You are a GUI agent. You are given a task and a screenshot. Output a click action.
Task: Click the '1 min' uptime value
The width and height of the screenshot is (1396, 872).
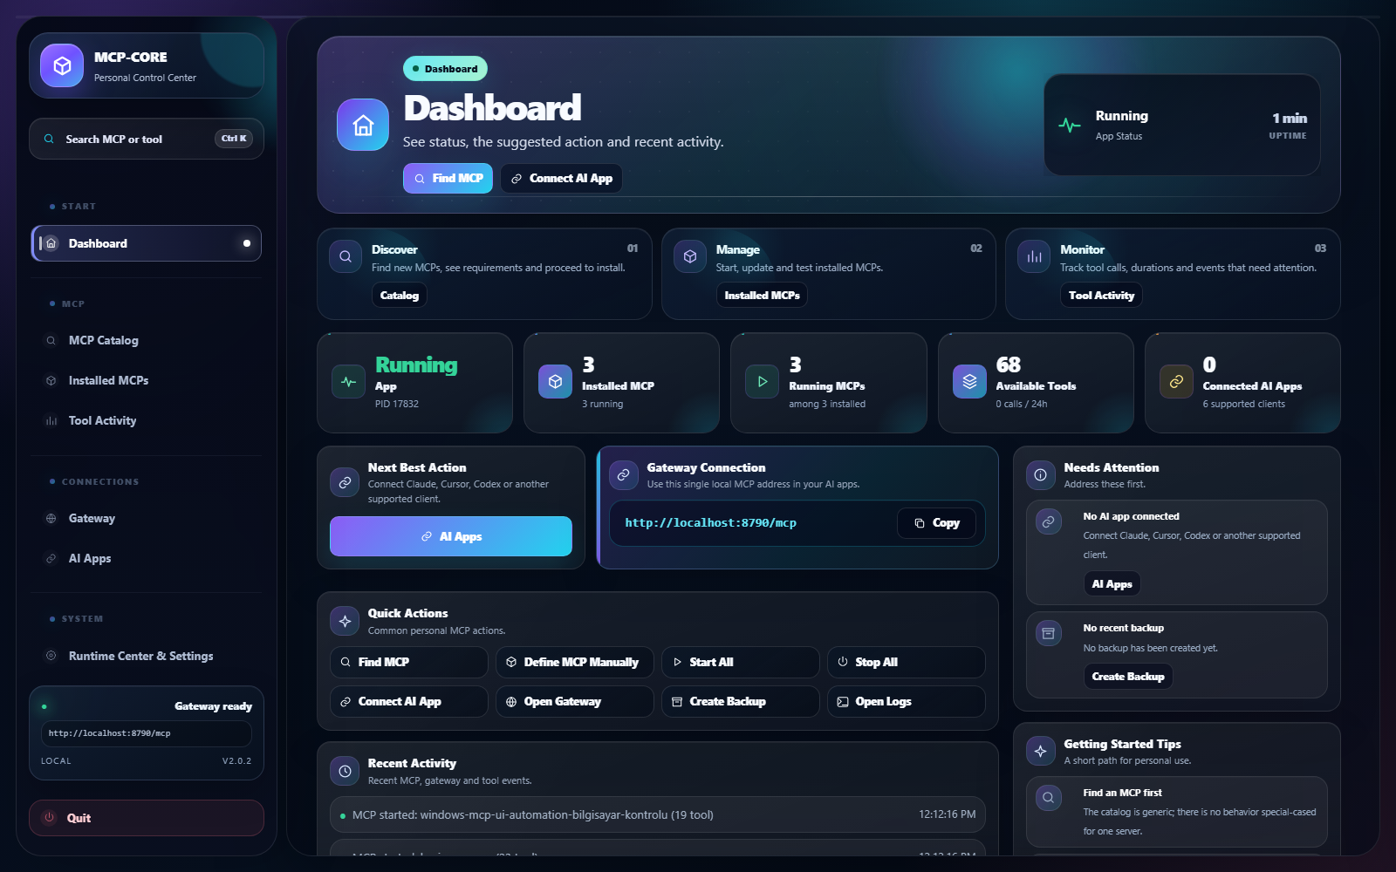point(1290,118)
